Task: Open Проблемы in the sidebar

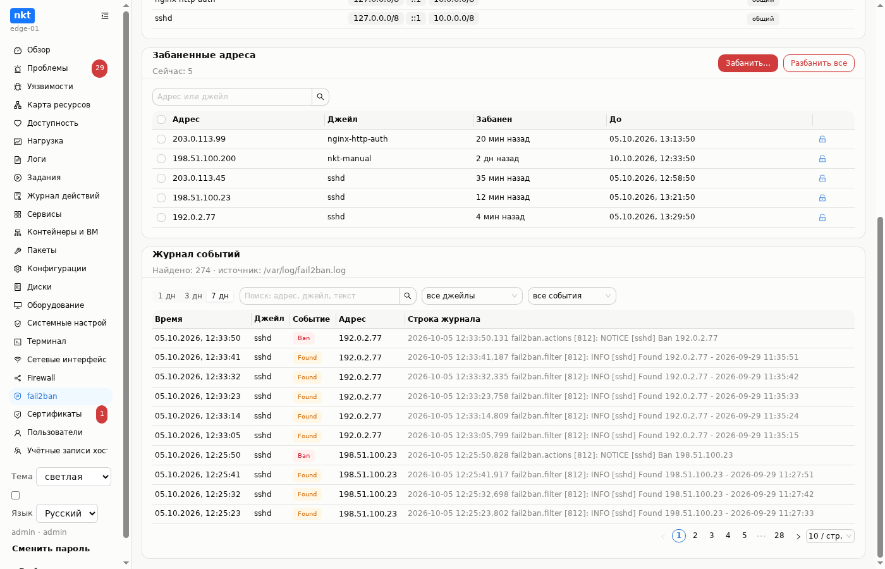Action: pyautogui.click(x=61, y=68)
